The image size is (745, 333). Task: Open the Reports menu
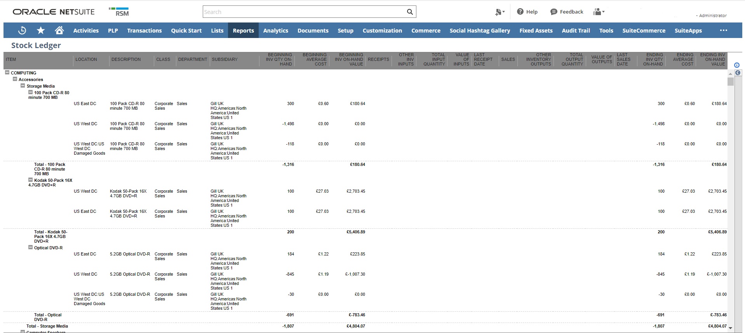243,30
